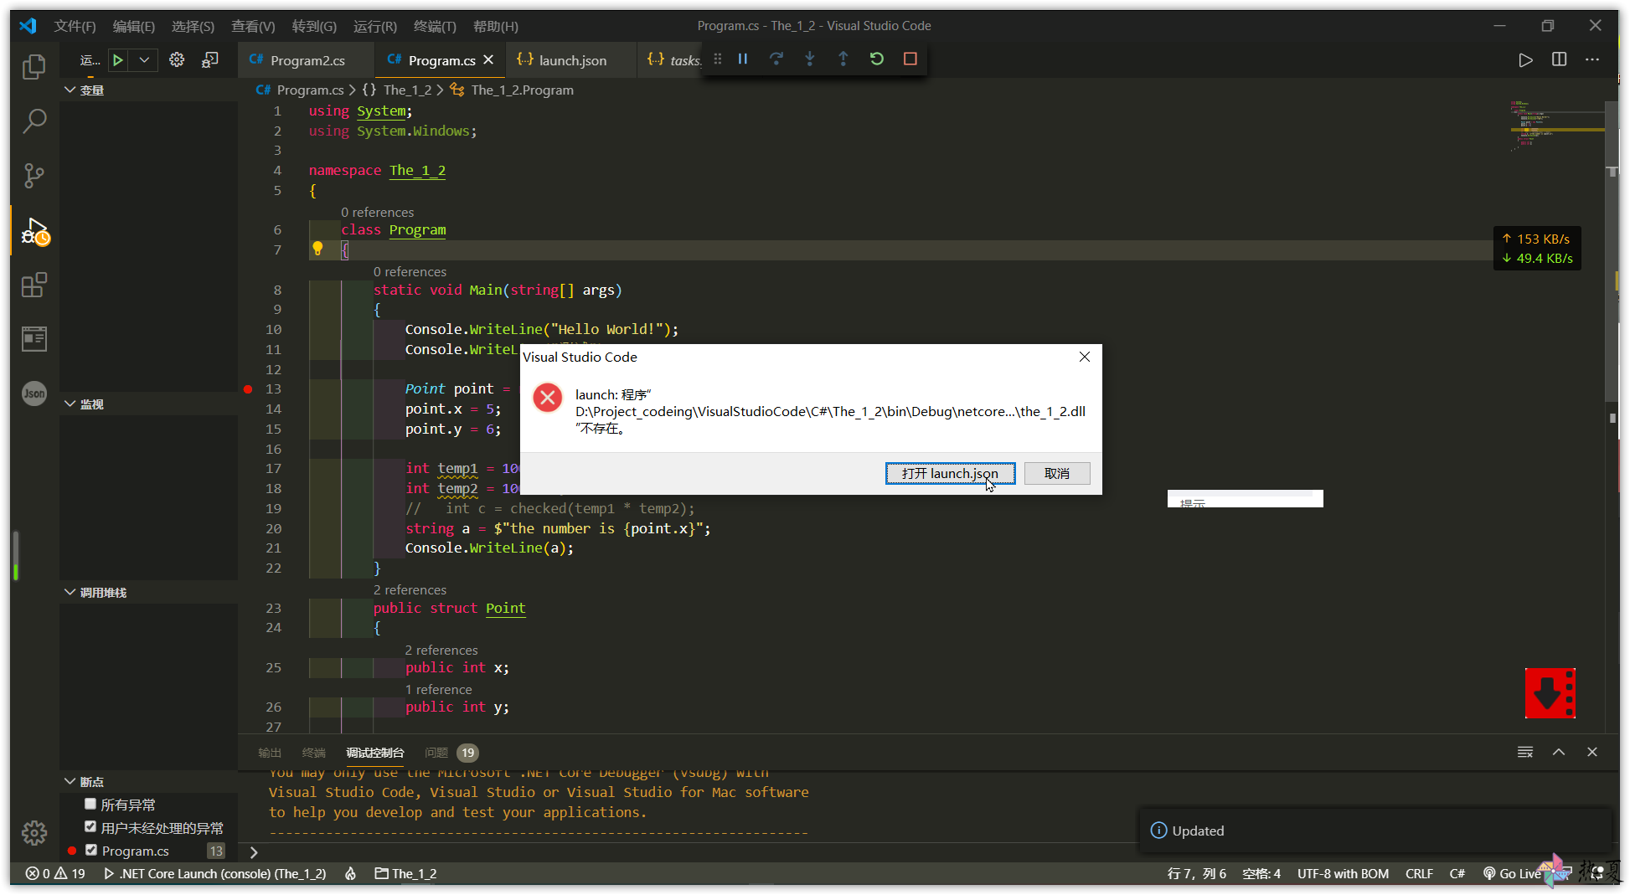Step Into the current function
1630x895 pixels.
click(810, 59)
